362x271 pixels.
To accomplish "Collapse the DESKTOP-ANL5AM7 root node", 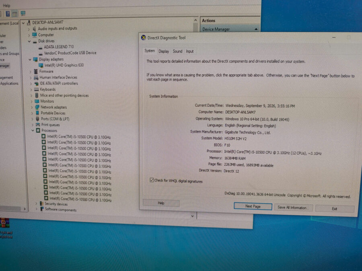I will tap(23, 23).
